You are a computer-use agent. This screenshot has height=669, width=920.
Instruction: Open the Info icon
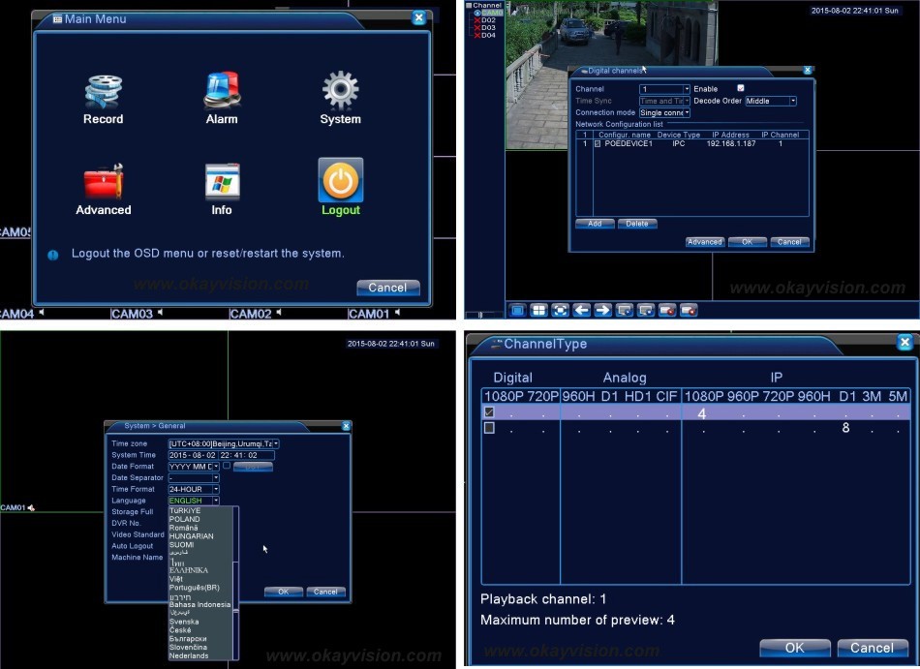222,182
